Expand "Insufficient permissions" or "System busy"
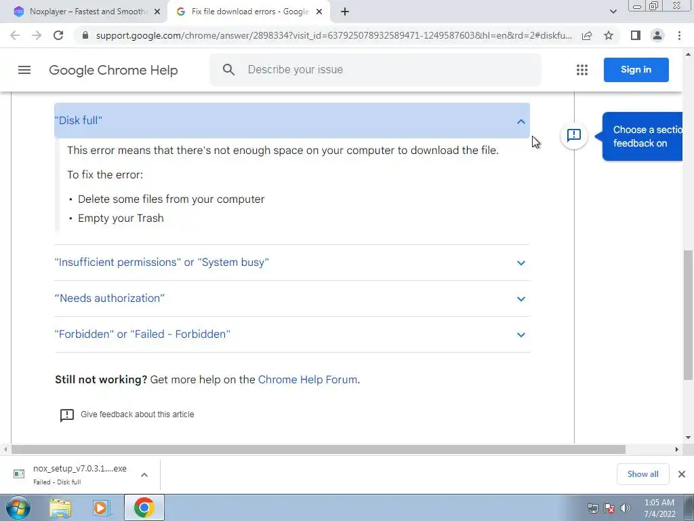The image size is (694, 521). pyautogui.click(x=291, y=263)
